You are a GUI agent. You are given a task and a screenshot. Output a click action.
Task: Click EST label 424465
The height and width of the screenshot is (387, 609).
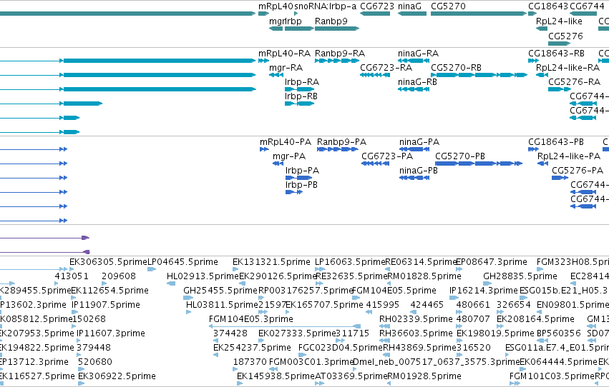click(427, 305)
